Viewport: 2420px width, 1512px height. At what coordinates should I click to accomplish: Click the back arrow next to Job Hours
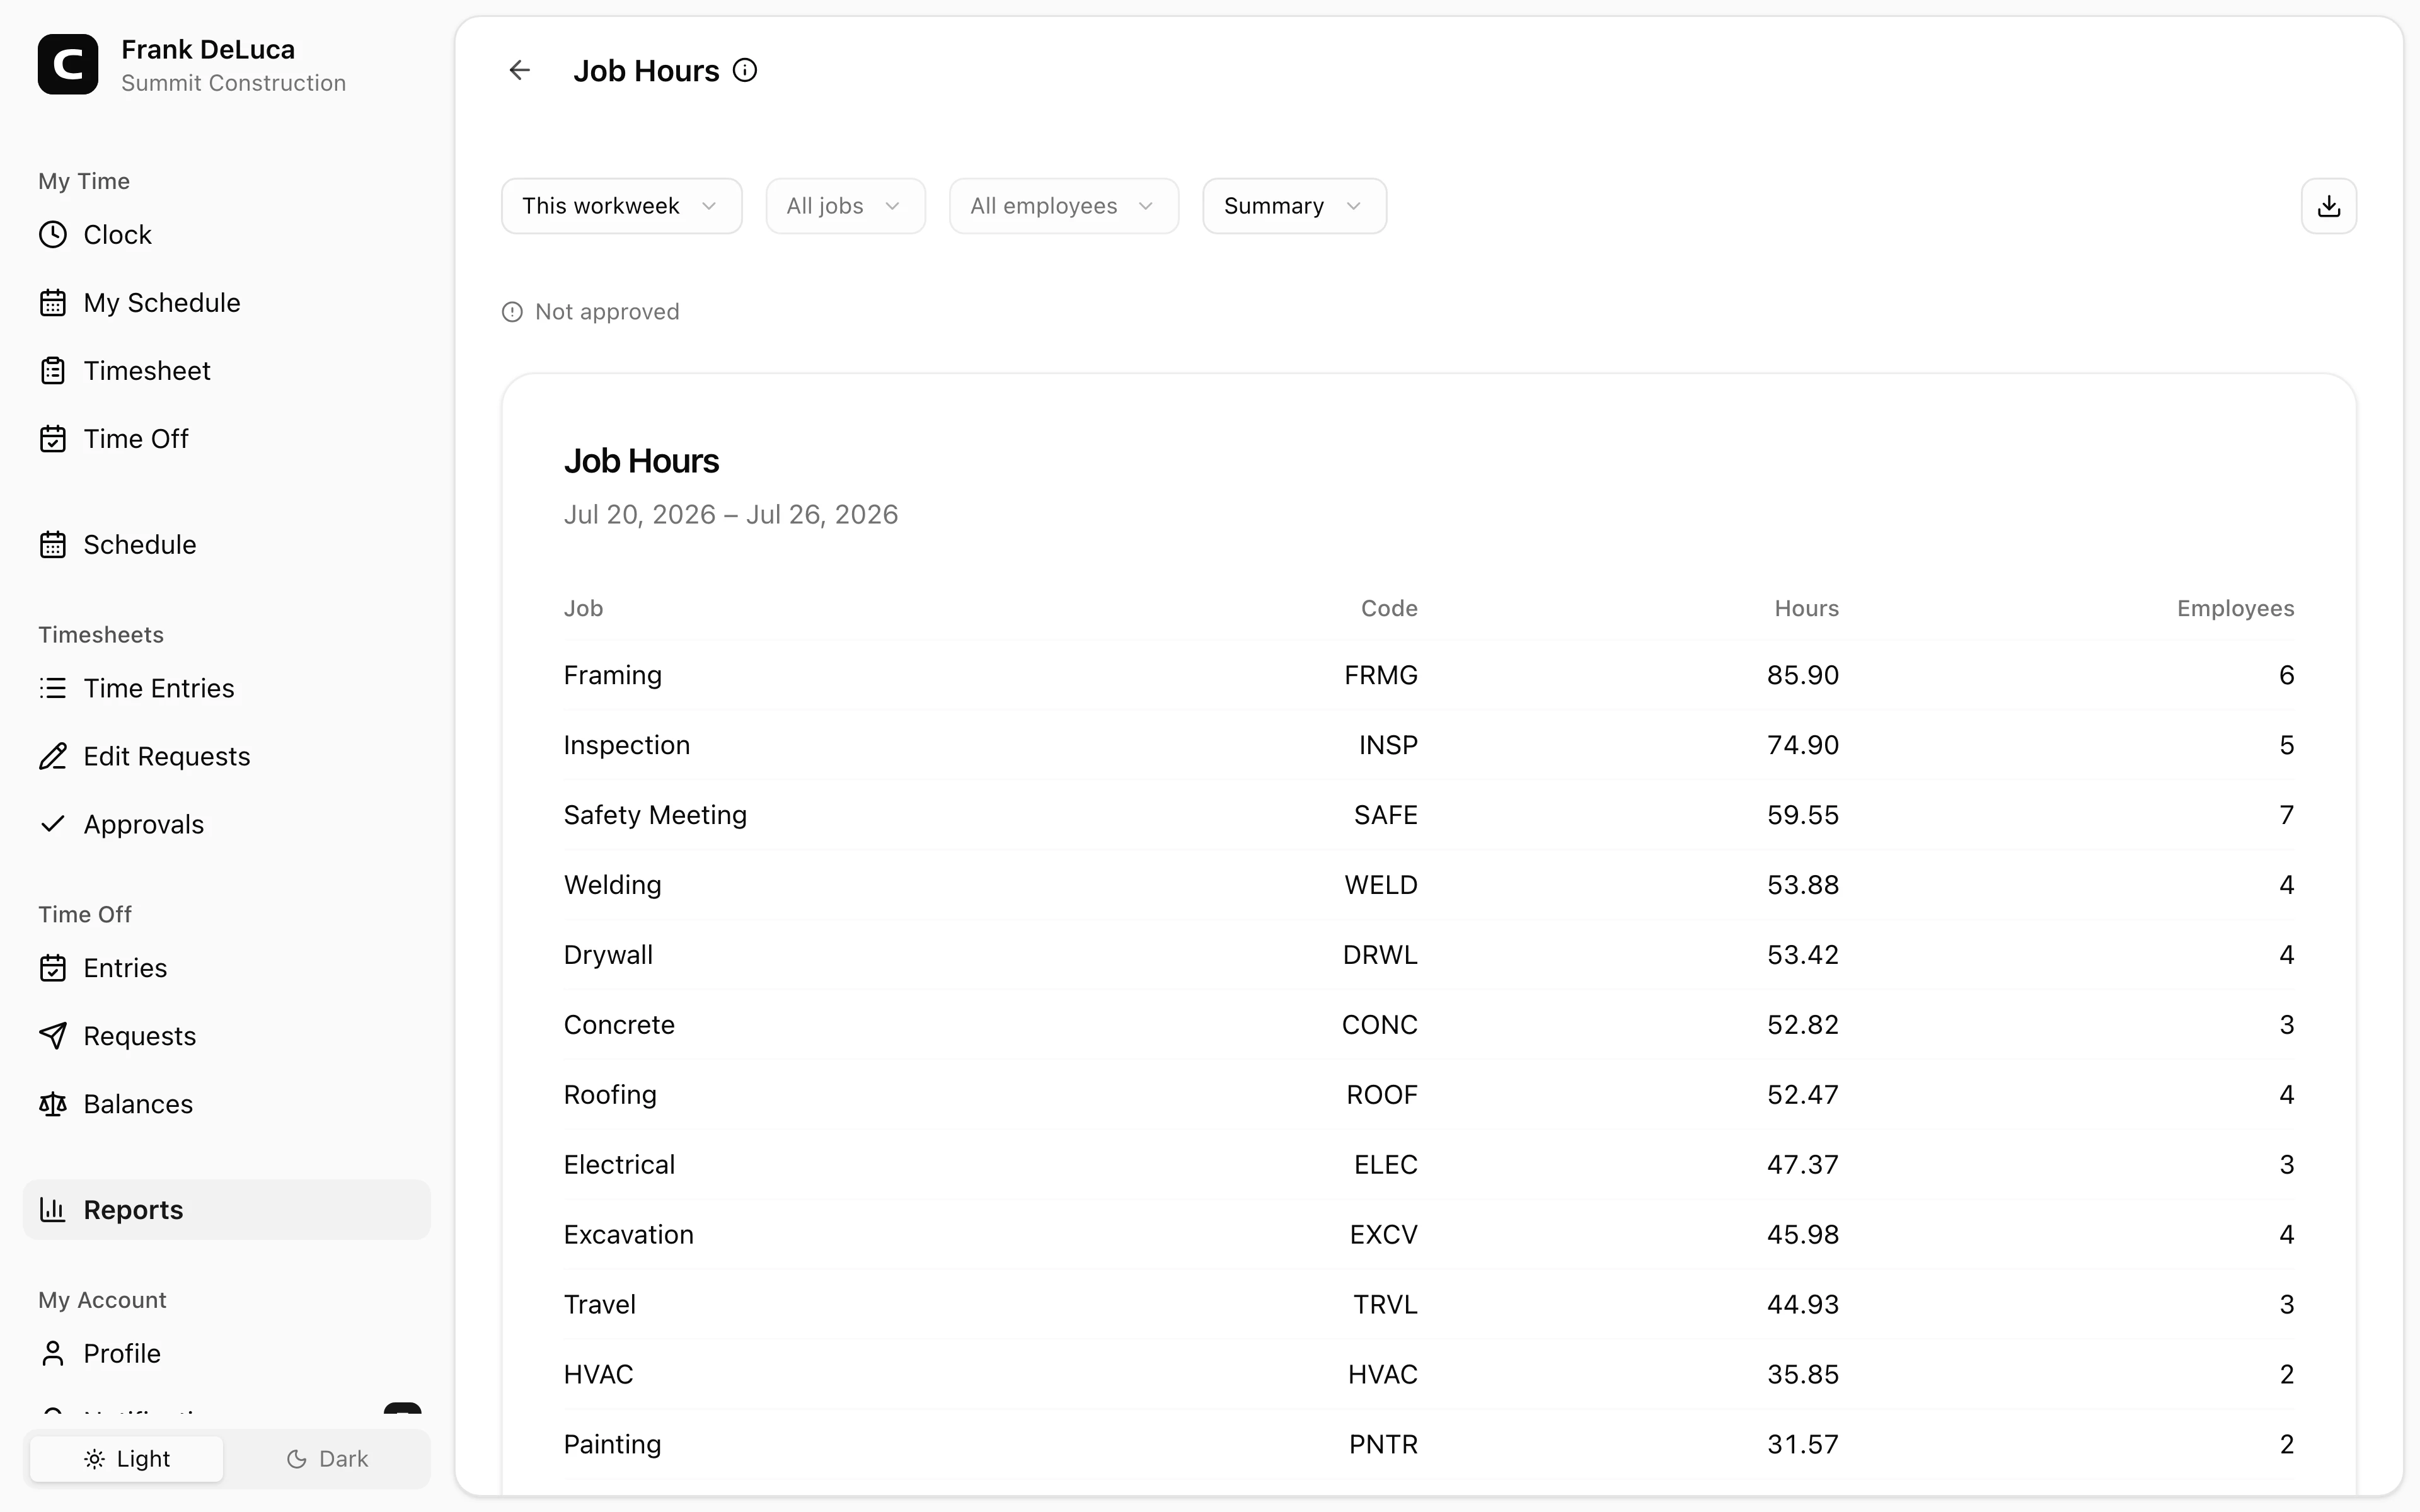click(519, 70)
